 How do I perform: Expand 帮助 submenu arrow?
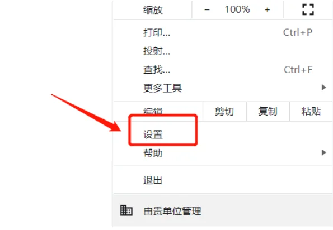point(323,152)
